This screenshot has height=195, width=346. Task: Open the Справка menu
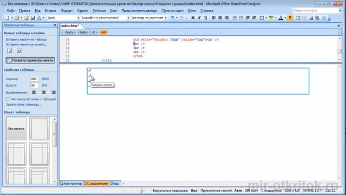pyautogui.click(x=207, y=11)
